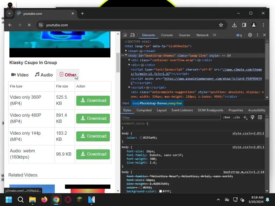
Task: Expand the collapsed script element
Action: coord(129,87)
